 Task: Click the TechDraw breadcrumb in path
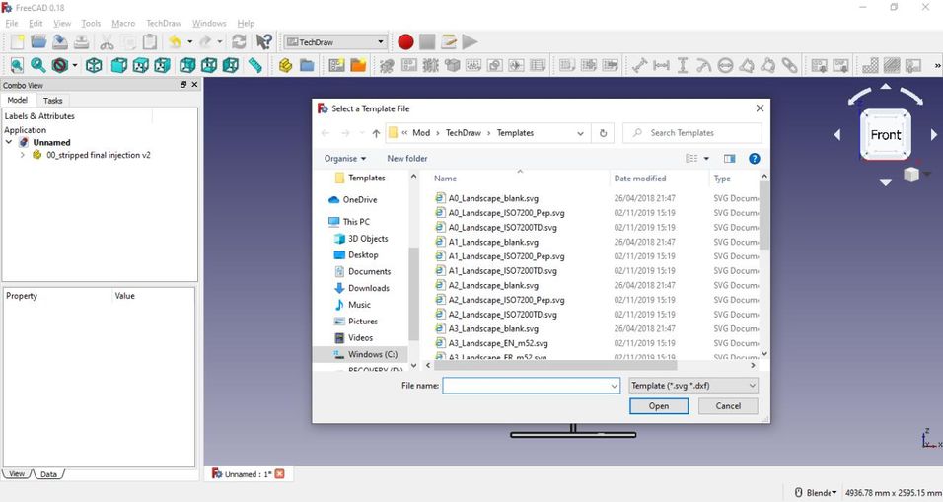pyautogui.click(x=463, y=133)
